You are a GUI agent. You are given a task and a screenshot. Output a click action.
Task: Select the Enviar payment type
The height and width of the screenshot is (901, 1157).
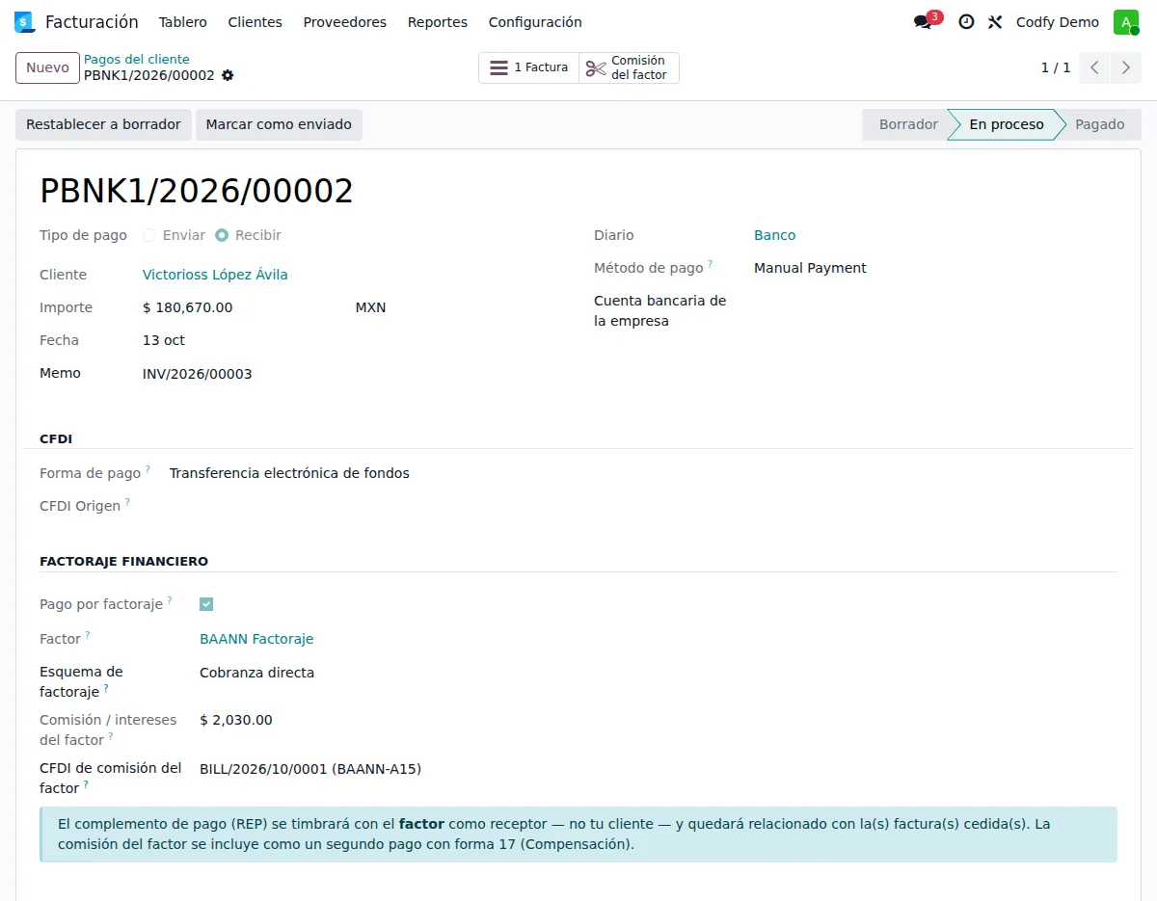[149, 235]
